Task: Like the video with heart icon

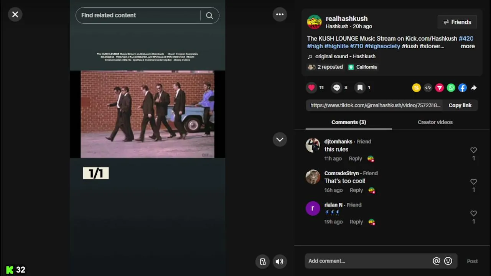Action: click(311, 88)
